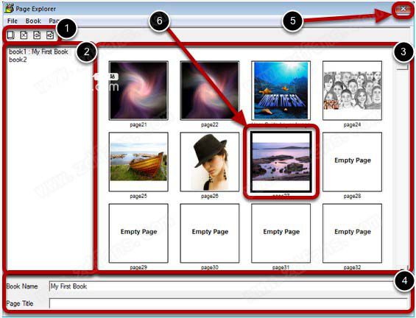Select the page24 sketched faces thumbnail
The height and width of the screenshot is (318, 416).
click(x=353, y=91)
